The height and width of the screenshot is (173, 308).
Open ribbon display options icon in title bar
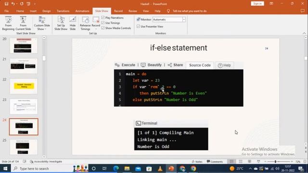tap(271, 4)
